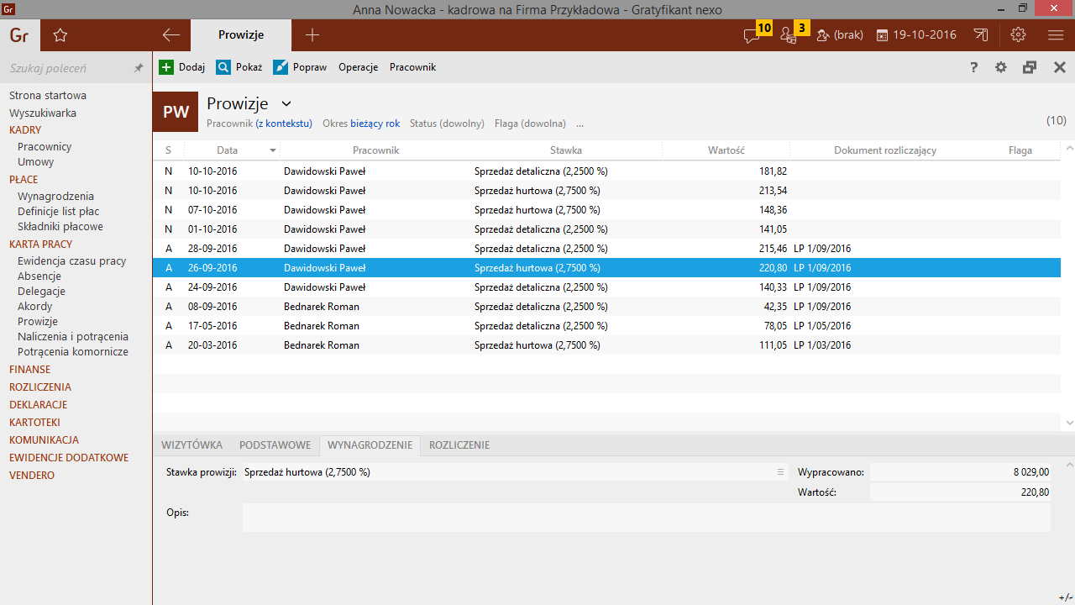This screenshot has width=1075, height=605.
Task: Change Status (dowolny) filter
Action: pyautogui.click(x=447, y=124)
